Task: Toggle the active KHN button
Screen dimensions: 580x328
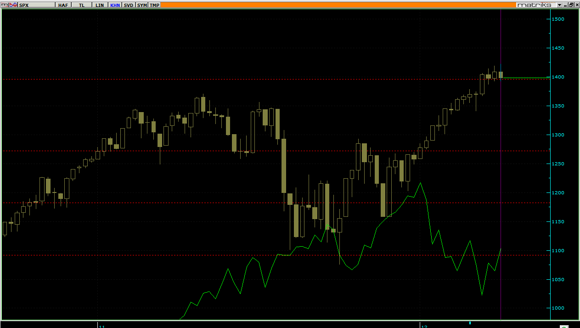Action: [115, 5]
